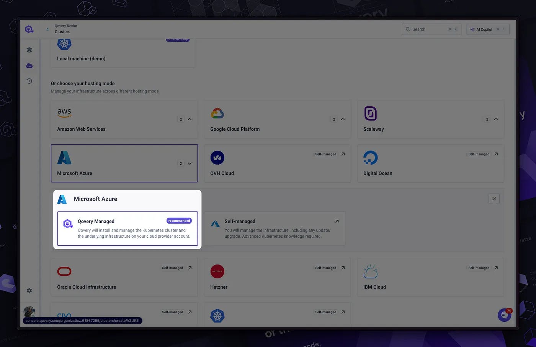Screen dimensions: 536x347
Task: Open the Local machine (demo) card
Action: click(123, 53)
